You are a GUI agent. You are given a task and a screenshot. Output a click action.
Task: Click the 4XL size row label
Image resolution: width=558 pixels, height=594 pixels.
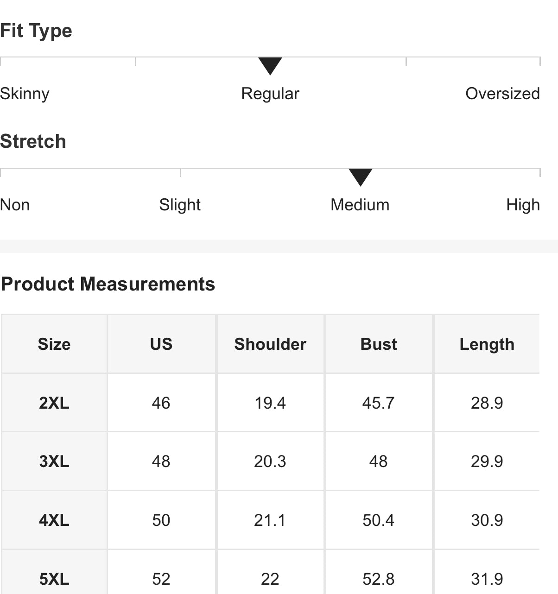pyautogui.click(x=54, y=520)
